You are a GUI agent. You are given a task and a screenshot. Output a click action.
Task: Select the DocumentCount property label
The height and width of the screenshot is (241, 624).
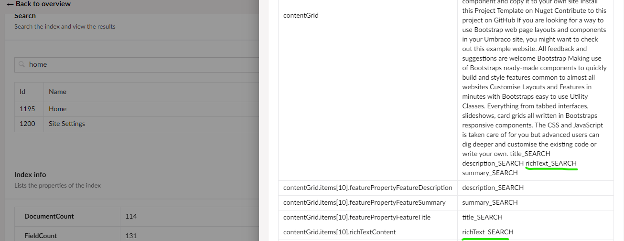(49, 216)
